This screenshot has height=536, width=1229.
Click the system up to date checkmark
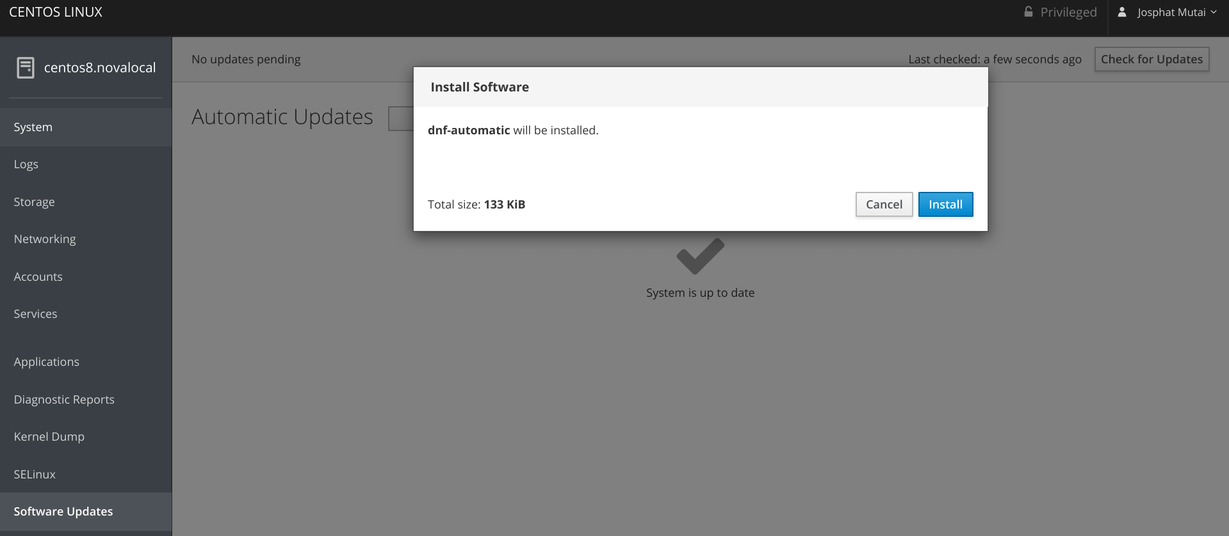point(700,256)
